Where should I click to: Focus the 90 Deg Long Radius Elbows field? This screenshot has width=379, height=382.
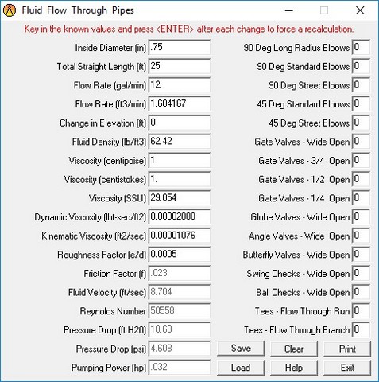click(x=361, y=47)
